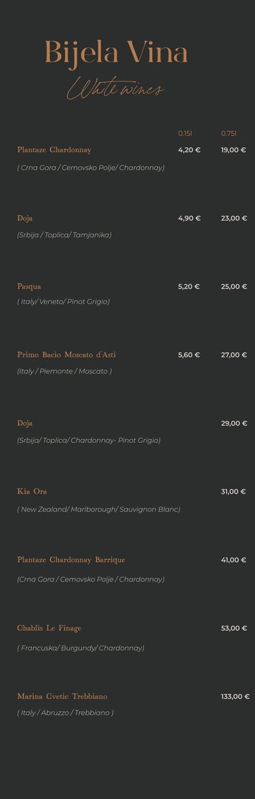
Task: Click the White wines script subtitle
Action: point(115,88)
